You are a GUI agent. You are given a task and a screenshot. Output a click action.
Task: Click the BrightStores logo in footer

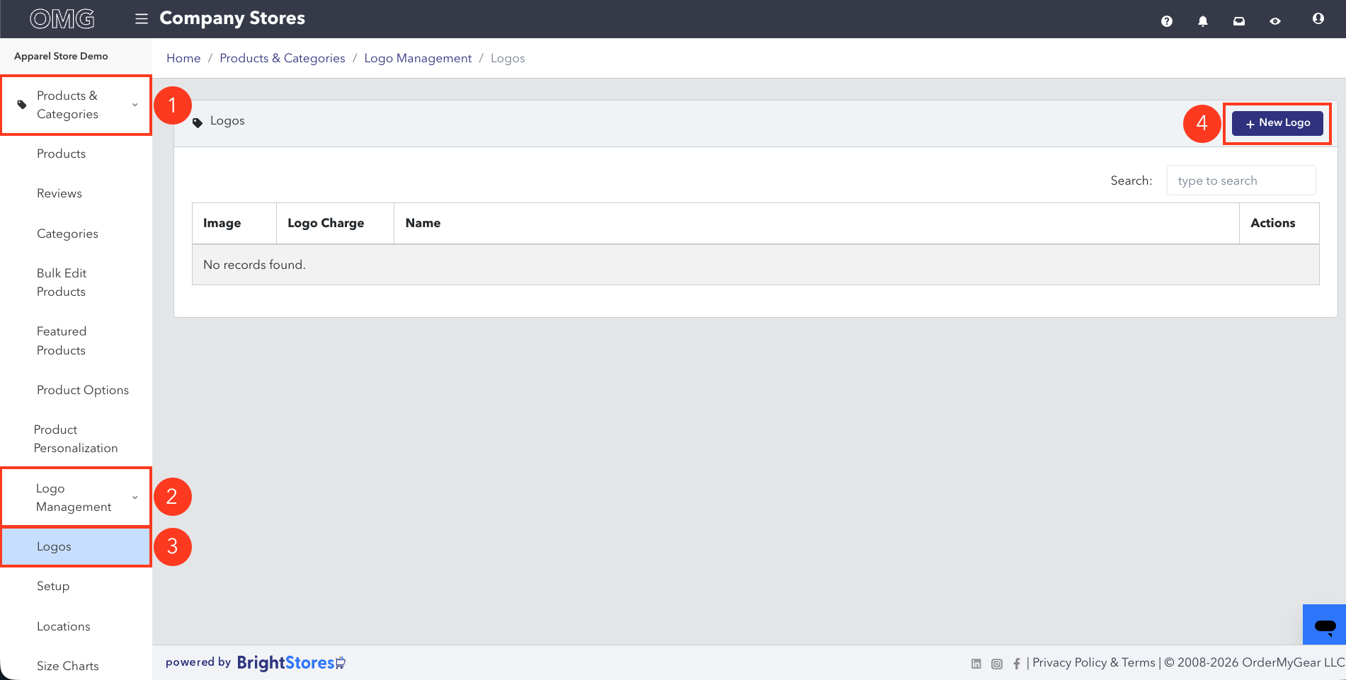(291, 663)
